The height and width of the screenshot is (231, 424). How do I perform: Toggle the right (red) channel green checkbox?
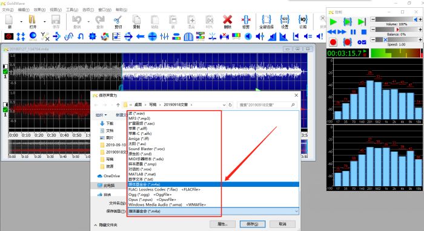coord(5,110)
